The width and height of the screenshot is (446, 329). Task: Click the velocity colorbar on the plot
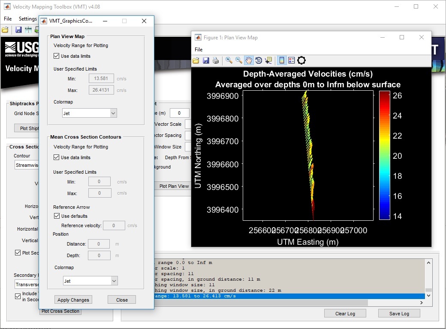(x=385, y=155)
